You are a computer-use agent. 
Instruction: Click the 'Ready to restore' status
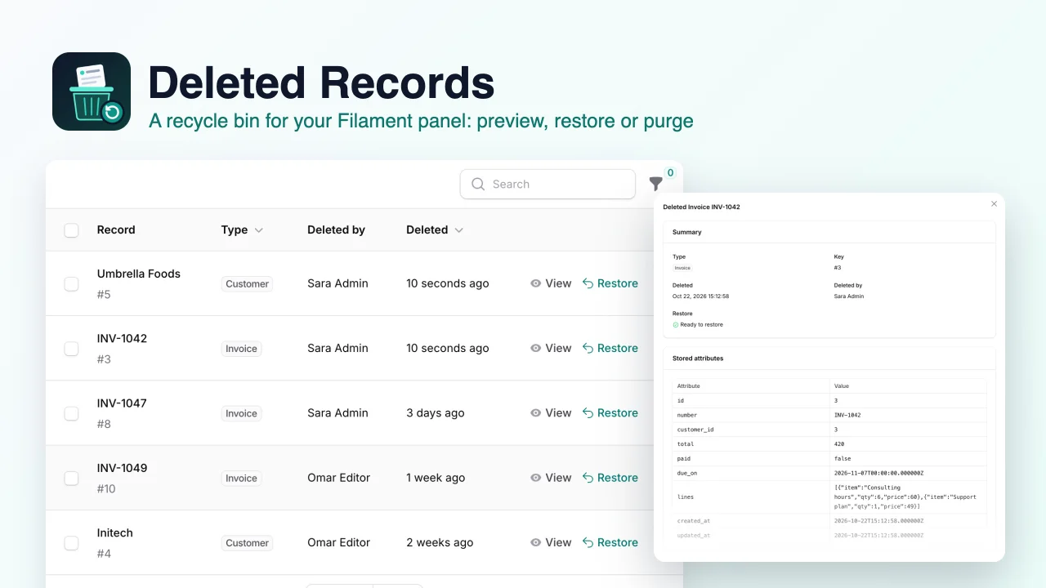coord(697,325)
